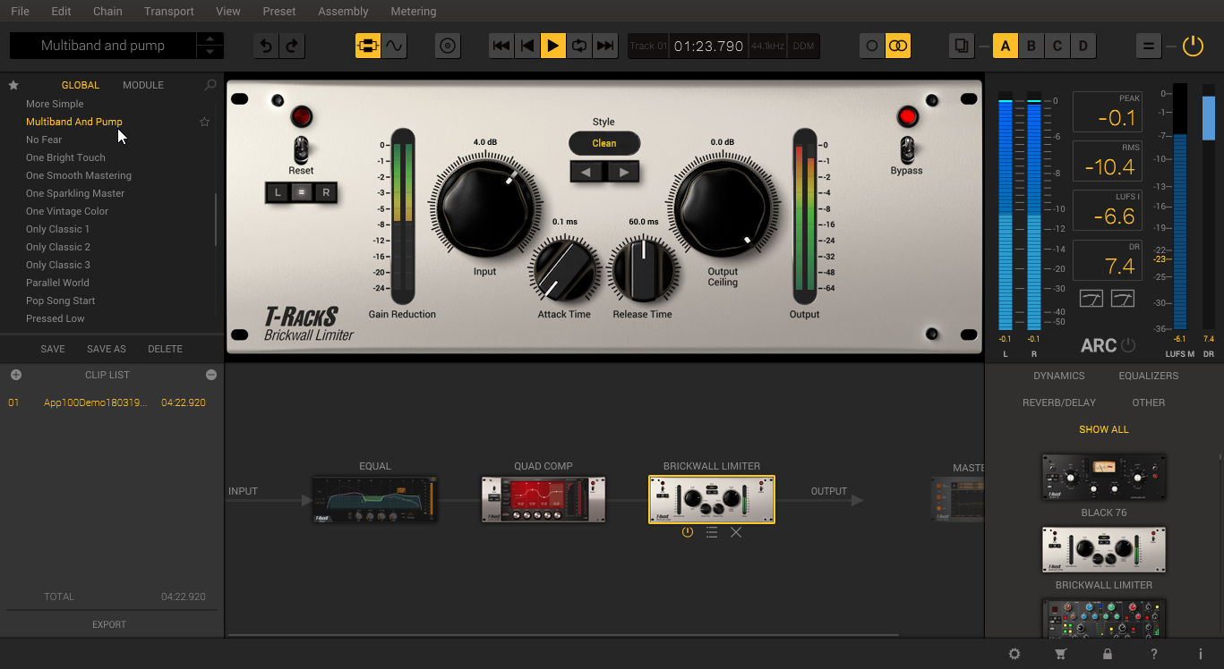Toggle the master power button
The width and height of the screenshot is (1224, 669).
coord(1193,46)
